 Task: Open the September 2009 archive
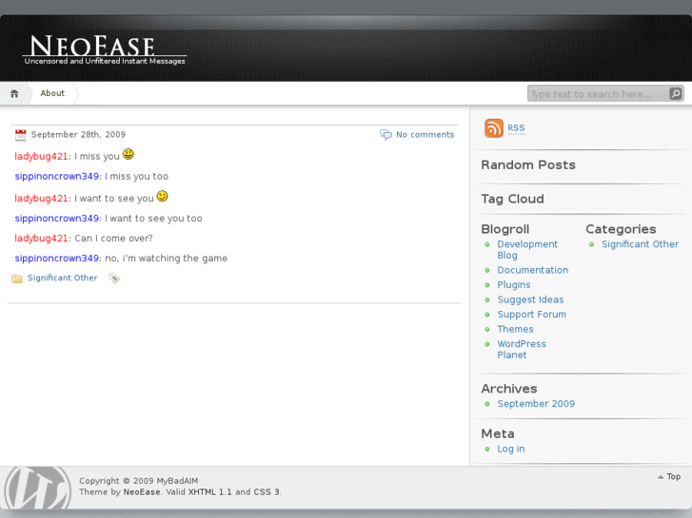[536, 403]
